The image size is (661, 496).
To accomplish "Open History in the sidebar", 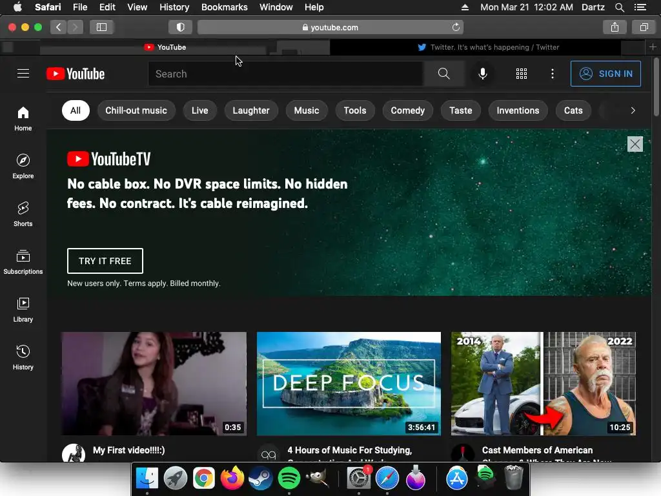I will 23,357.
